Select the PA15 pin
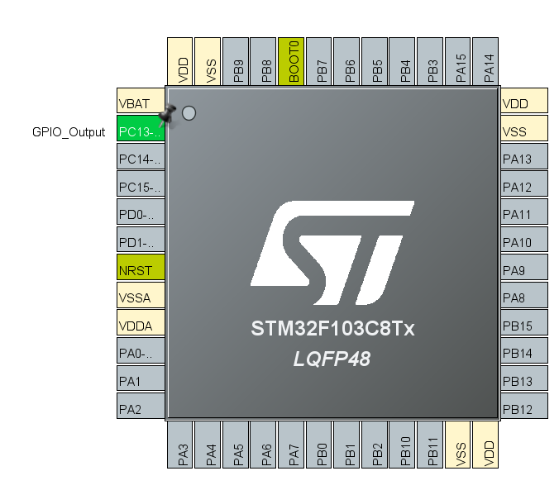Screen dimensions: 559x490 click(458, 61)
